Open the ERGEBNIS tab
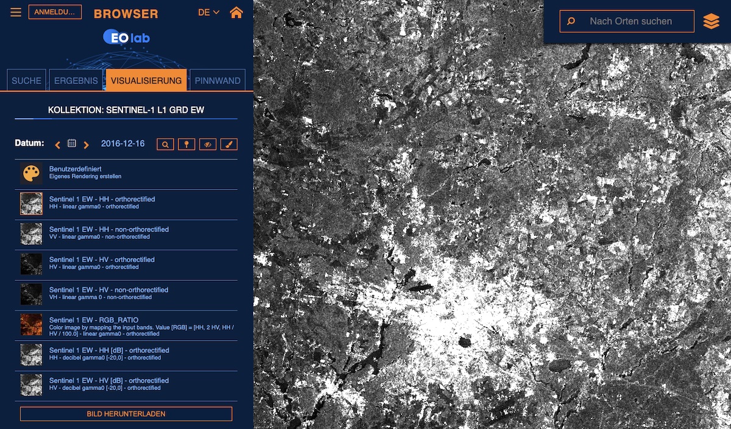Viewport: 731px width, 429px height. point(76,80)
